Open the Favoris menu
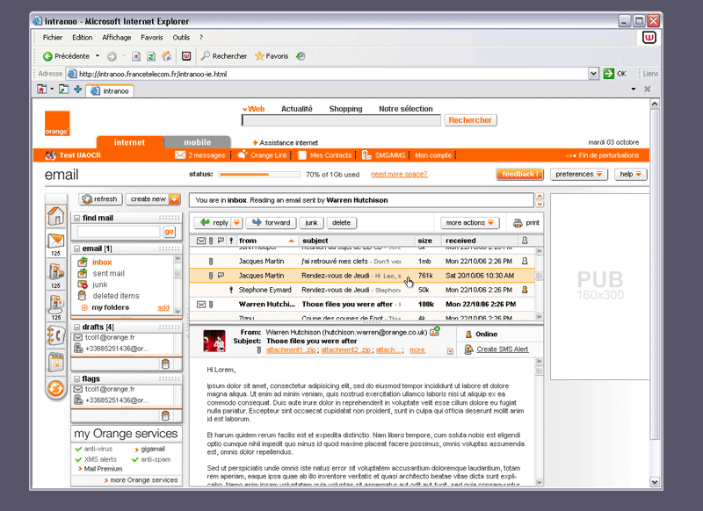This screenshot has width=703, height=511. point(152,38)
